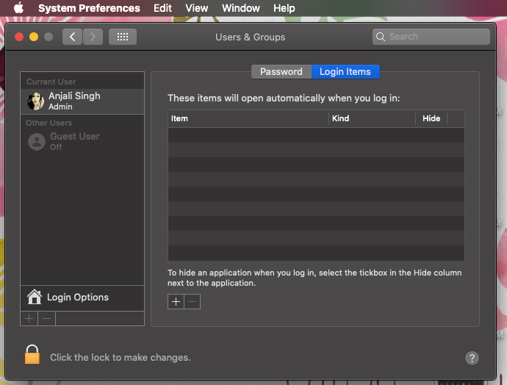Go back using the left arrow button

tap(72, 37)
